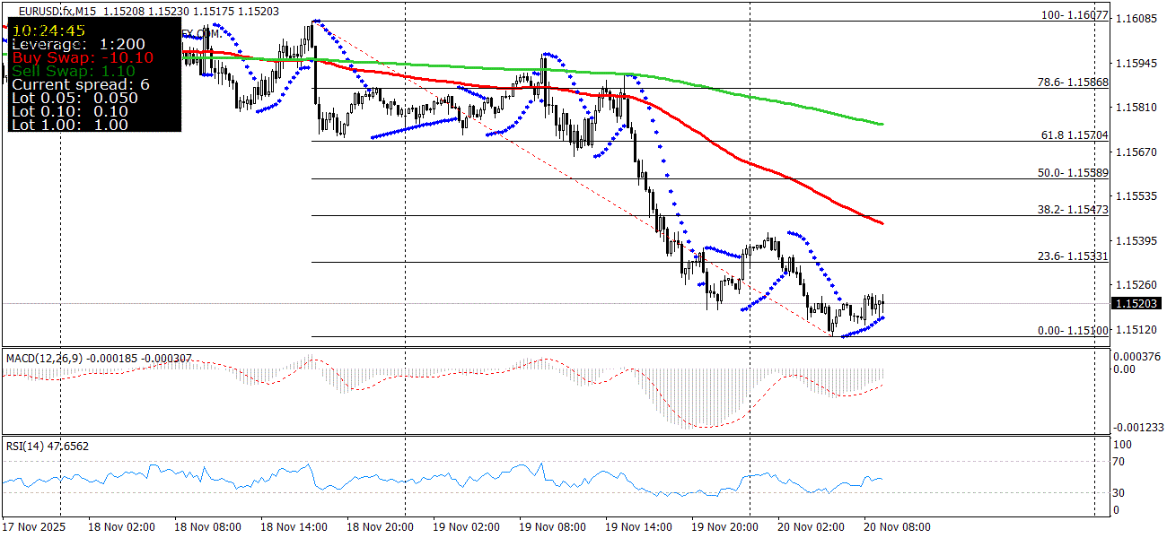Click the current price tag 1.15203

click(x=1137, y=304)
